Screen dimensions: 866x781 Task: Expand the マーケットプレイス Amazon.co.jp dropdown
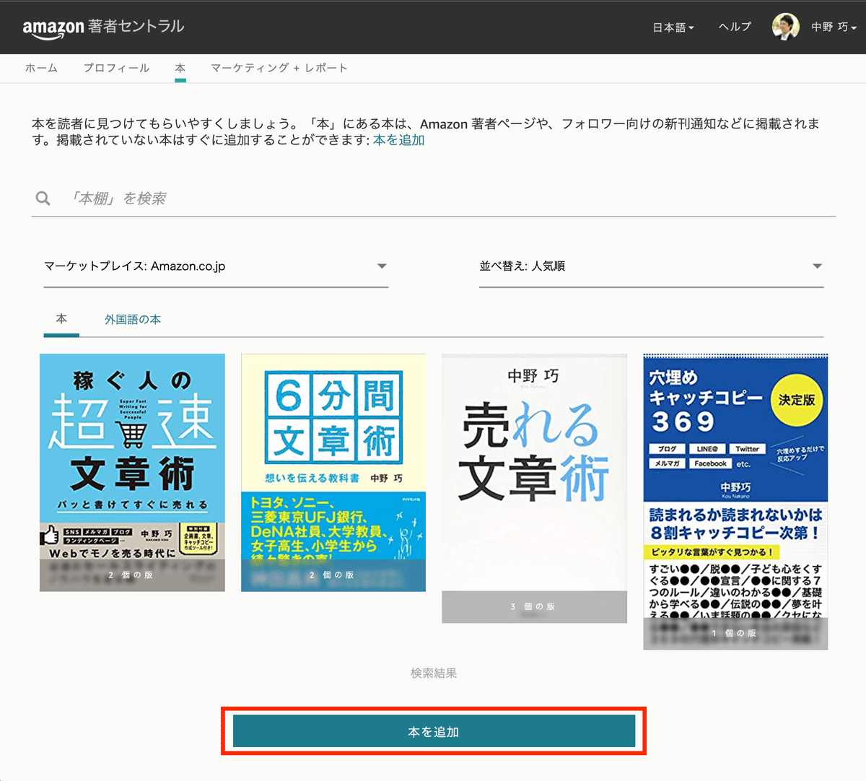[216, 266]
